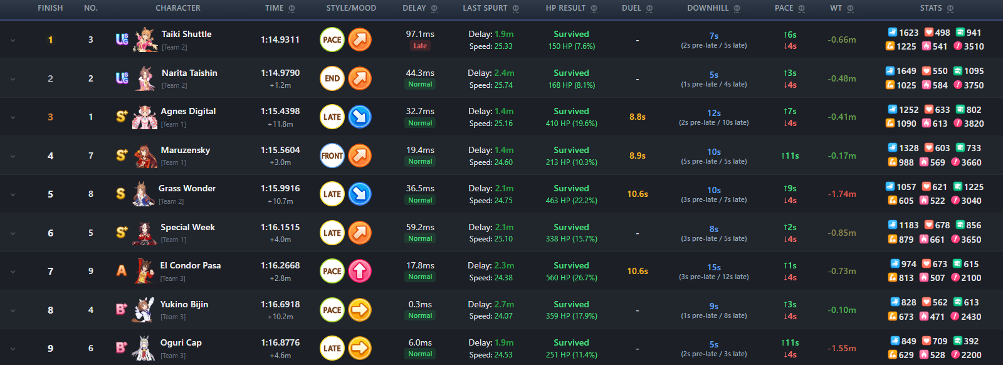This screenshot has height=365, width=1003.
Task: Click Agnes Digital's LATE style badge
Action: coord(332,117)
